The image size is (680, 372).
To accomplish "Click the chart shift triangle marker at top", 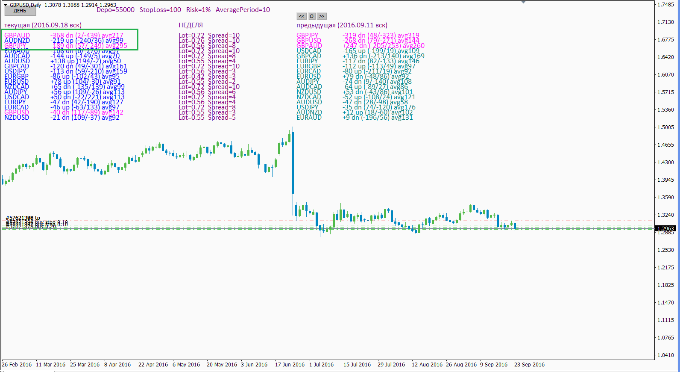I will (523, 2).
